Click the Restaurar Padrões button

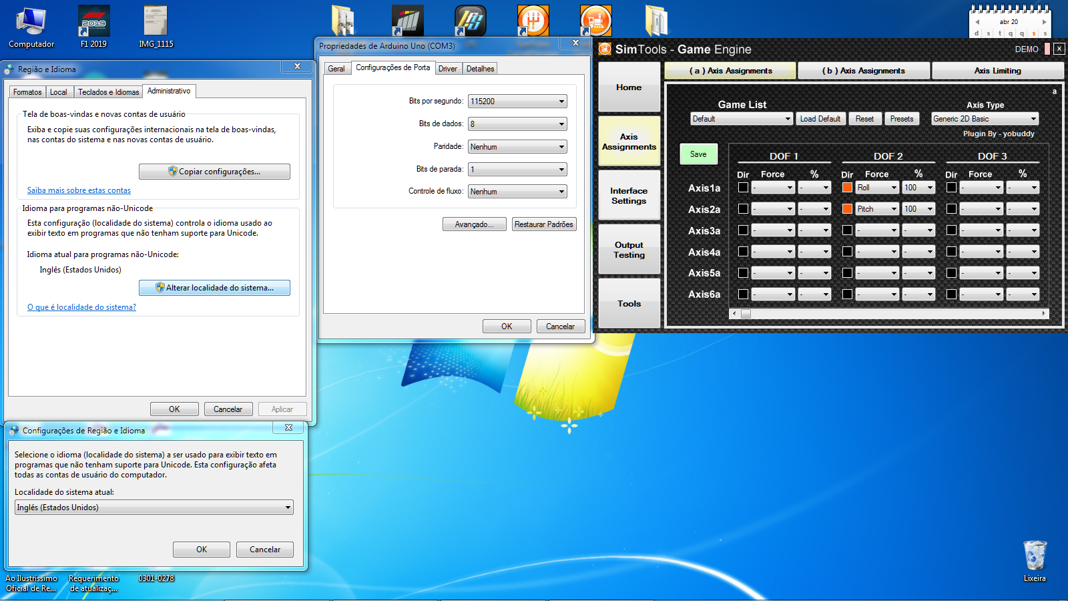[x=544, y=224]
